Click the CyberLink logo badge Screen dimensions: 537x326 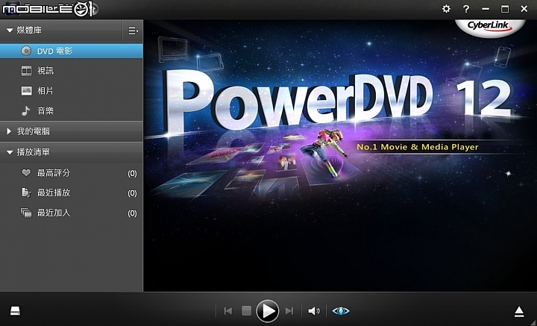click(x=490, y=28)
